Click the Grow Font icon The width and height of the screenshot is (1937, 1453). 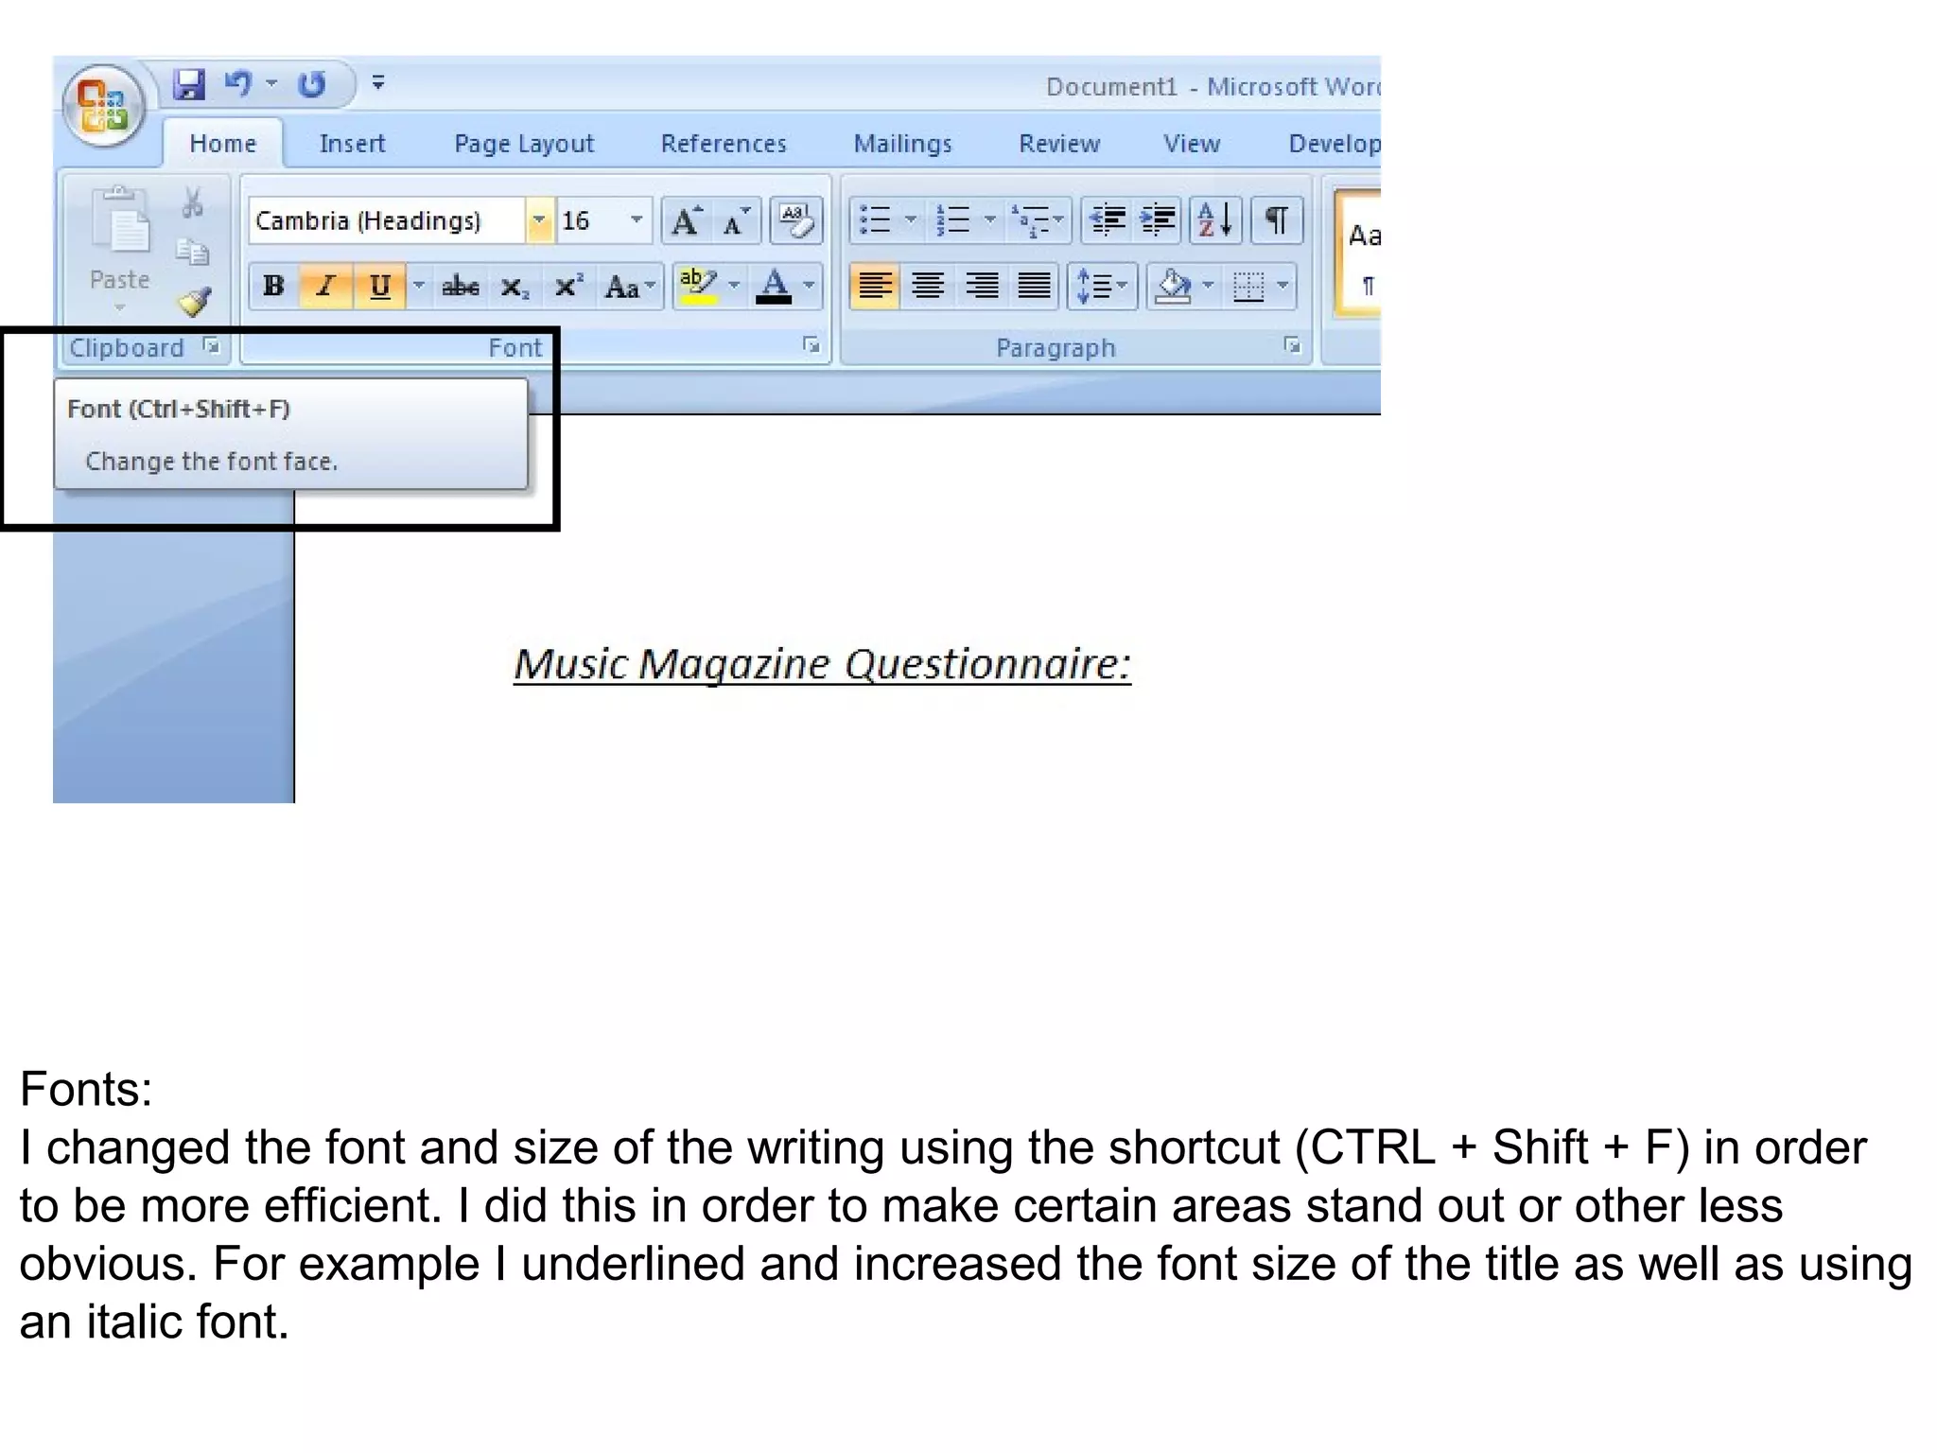tap(687, 221)
